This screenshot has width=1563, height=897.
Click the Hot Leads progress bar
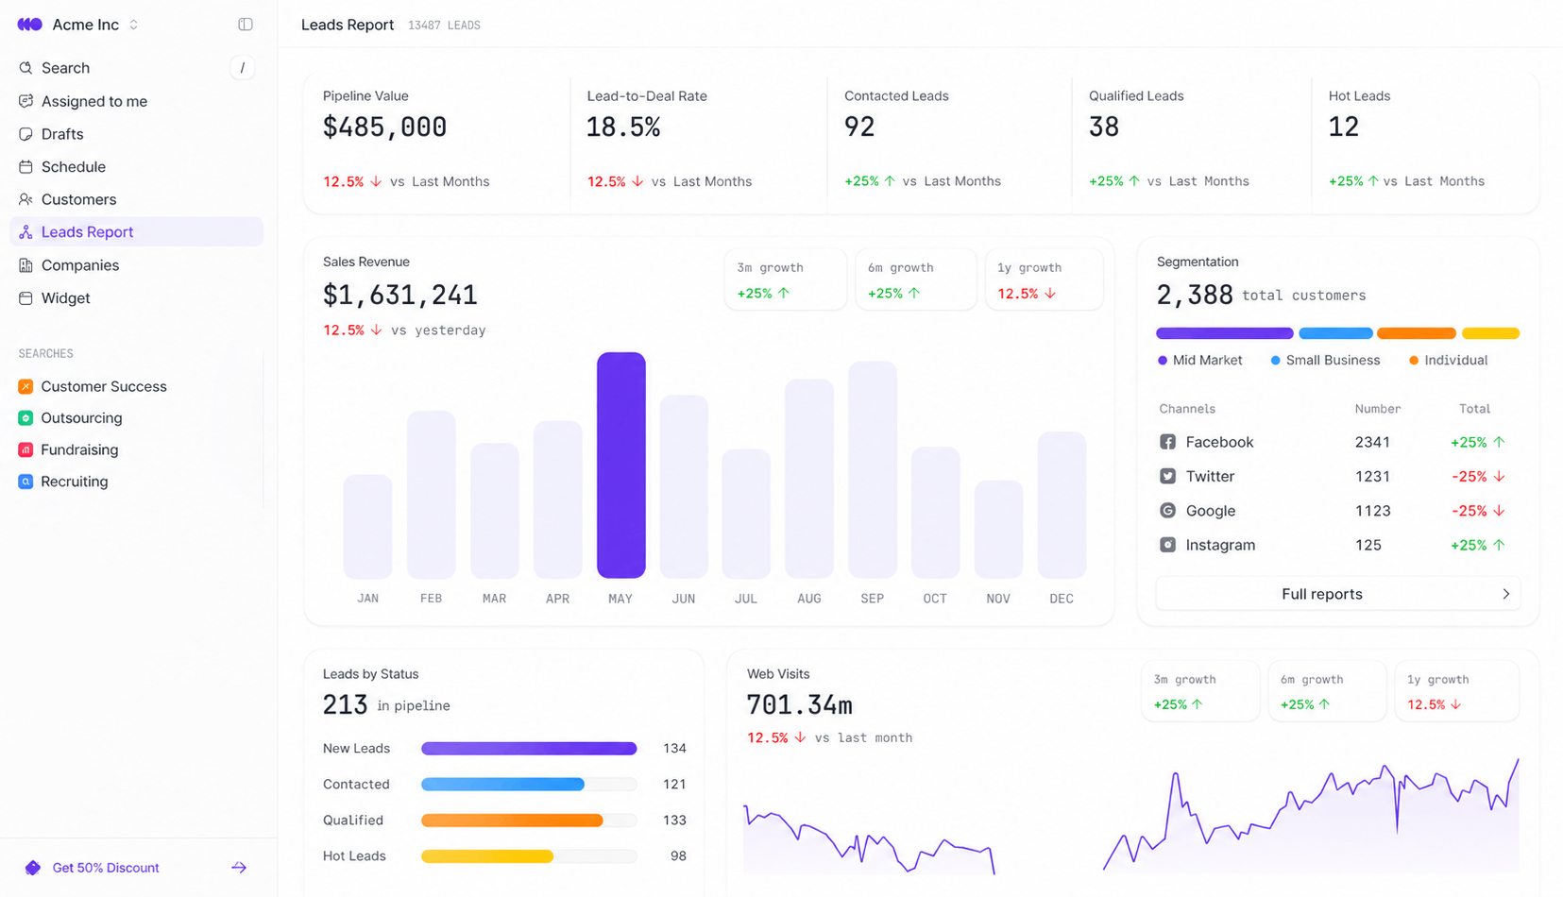pyautogui.click(x=529, y=856)
